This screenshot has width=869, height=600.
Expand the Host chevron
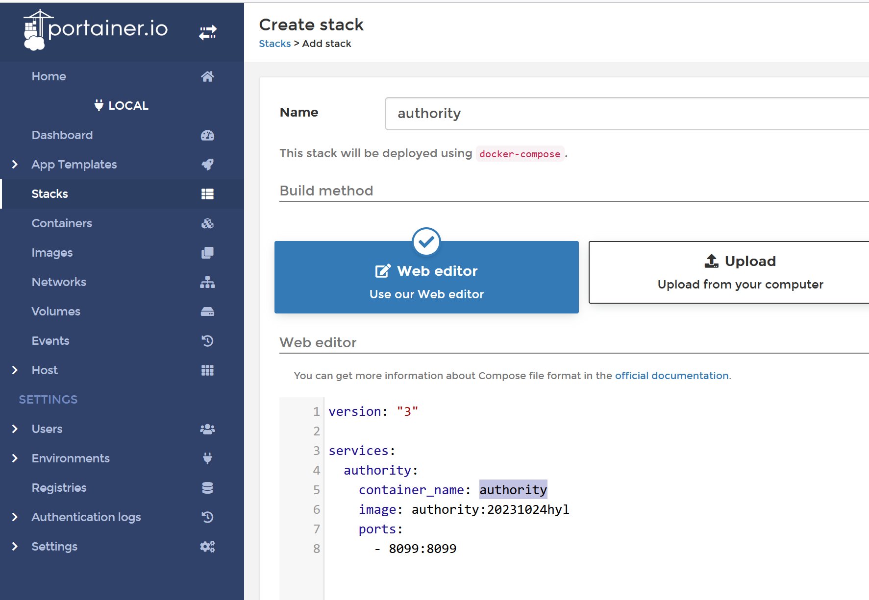click(15, 370)
